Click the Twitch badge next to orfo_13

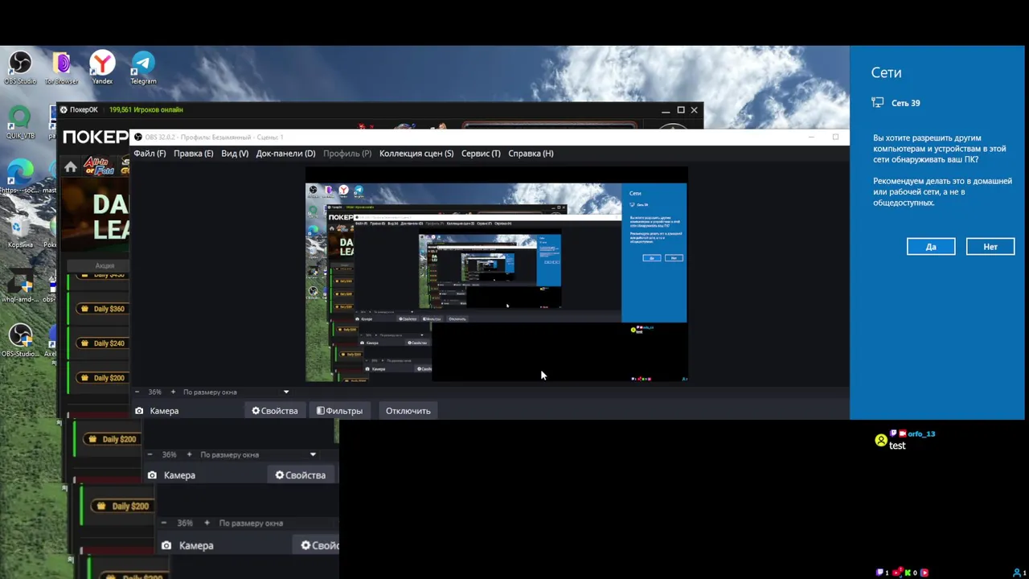click(893, 433)
